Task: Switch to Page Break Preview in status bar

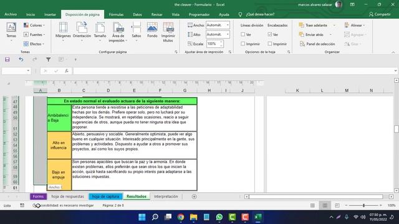Action: tap(337, 205)
